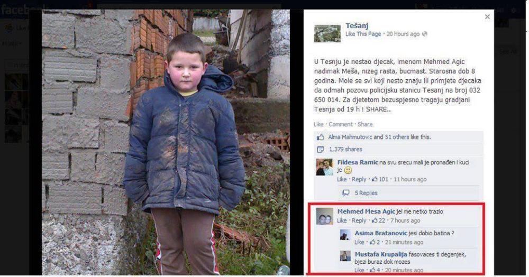The height and width of the screenshot is (277, 529).
Task: Click the shares icon next to 1,379 shares
Action: pos(321,149)
